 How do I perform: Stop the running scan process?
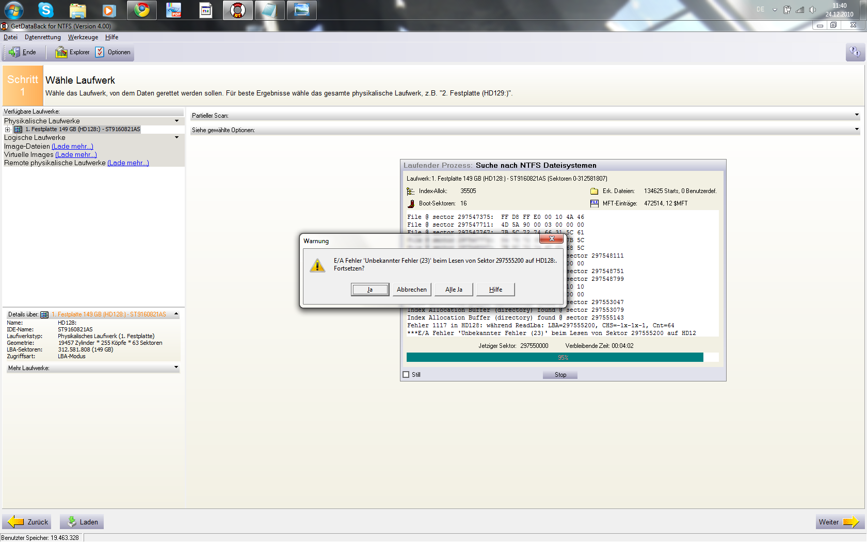tap(560, 375)
